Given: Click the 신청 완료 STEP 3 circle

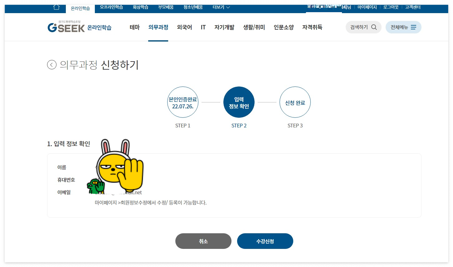Looking at the screenshot, I should point(295,102).
